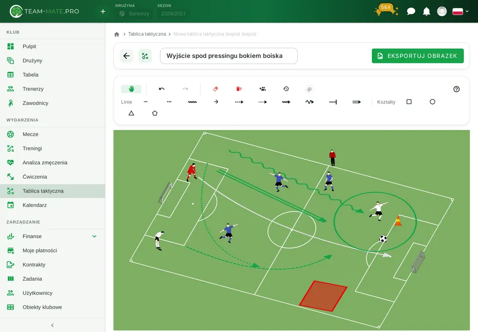Select the solid arrow line tool

pyautogui.click(x=216, y=102)
